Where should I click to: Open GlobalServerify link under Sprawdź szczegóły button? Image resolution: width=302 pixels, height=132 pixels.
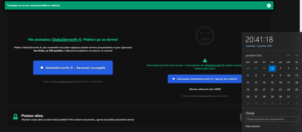tap(66, 82)
